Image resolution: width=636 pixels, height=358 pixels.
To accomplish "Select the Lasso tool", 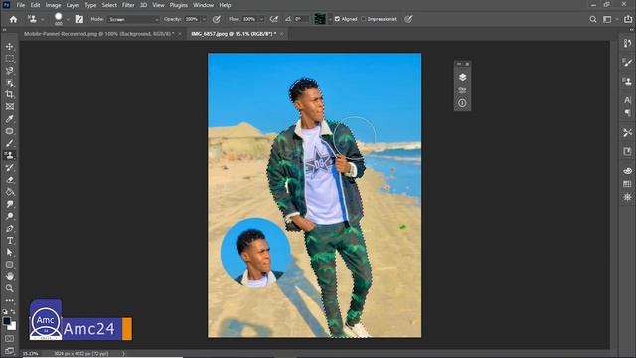I will [x=9, y=71].
